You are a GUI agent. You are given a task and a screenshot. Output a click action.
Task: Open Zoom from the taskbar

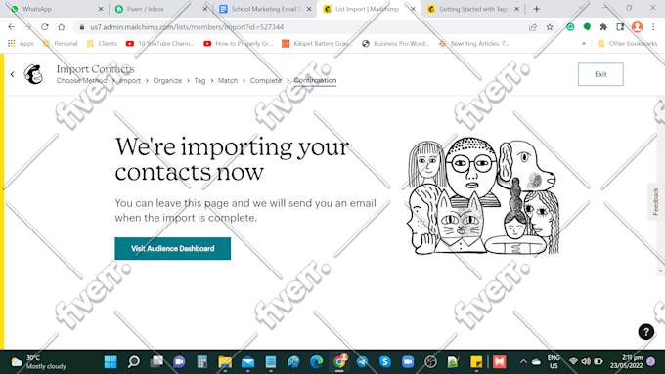click(408, 361)
